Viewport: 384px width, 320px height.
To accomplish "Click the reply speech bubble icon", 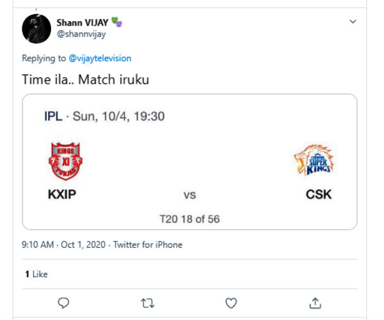I will coord(63,303).
